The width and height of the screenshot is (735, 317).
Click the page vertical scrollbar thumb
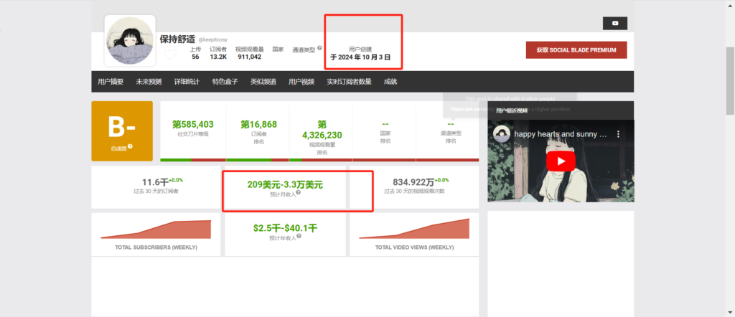click(730, 80)
